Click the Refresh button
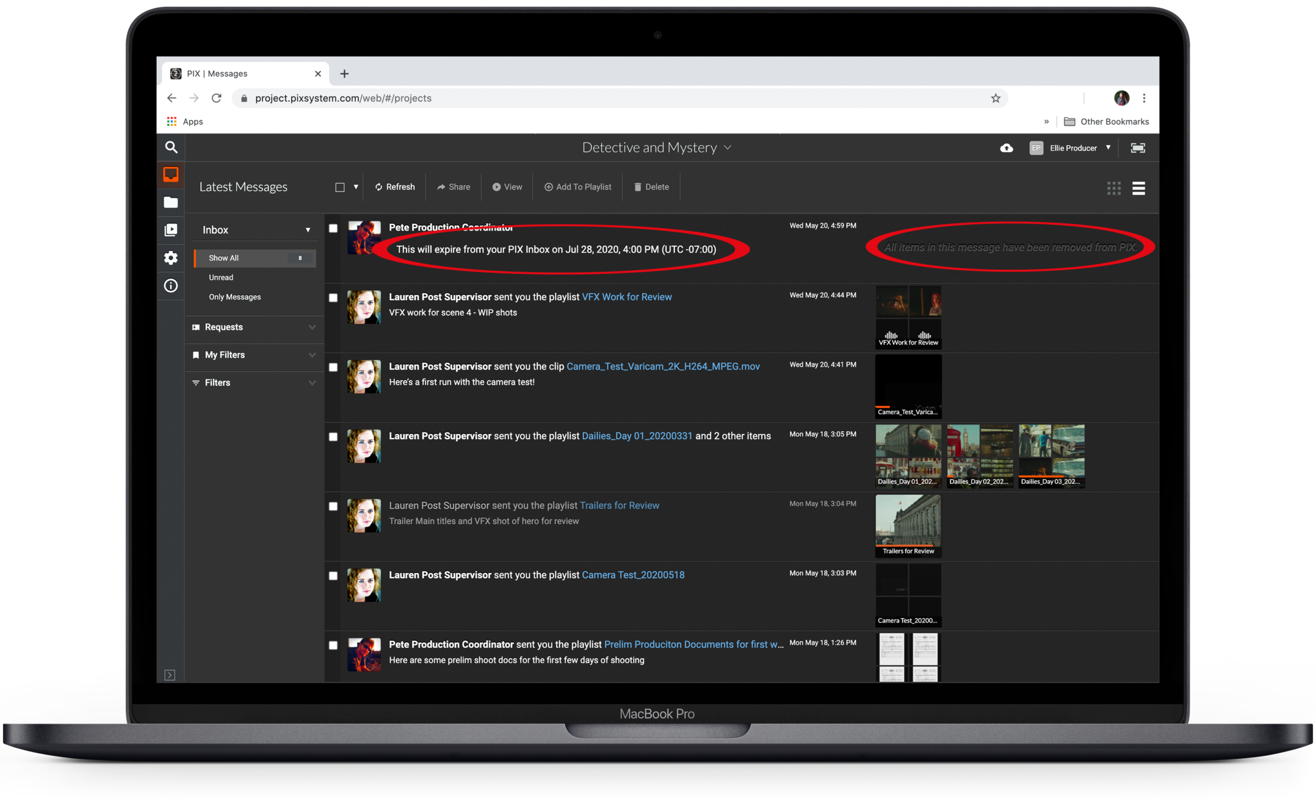Image resolution: width=1316 pixels, height=799 pixels. click(395, 187)
